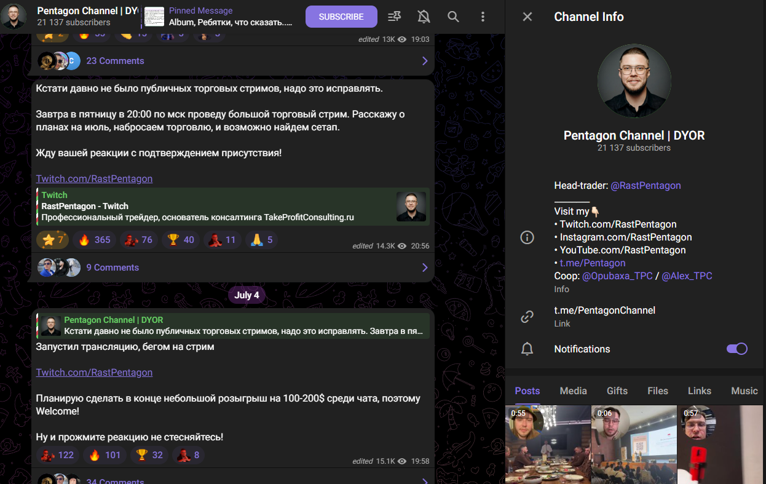Click Twitch preview thumbnail image
This screenshot has width=766, height=484.
coord(411,207)
